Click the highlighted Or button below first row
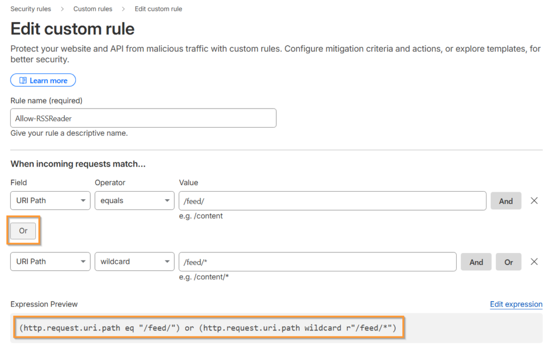556x349 pixels. click(23, 231)
